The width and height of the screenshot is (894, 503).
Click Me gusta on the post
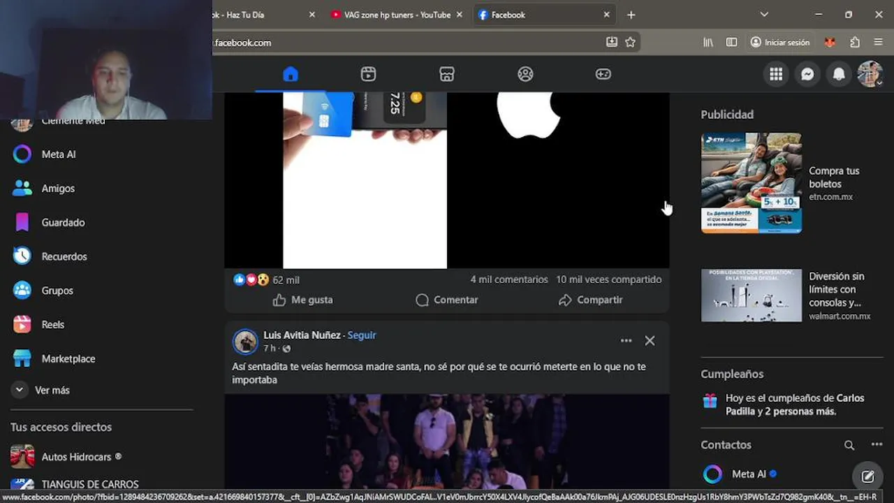(302, 300)
